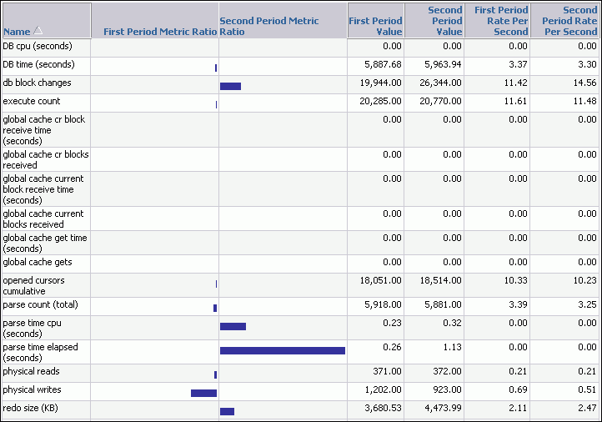This screenshot has height=422, width=602.
Task: Click db block changes ratio bar
Action: [x=230, y=86]
